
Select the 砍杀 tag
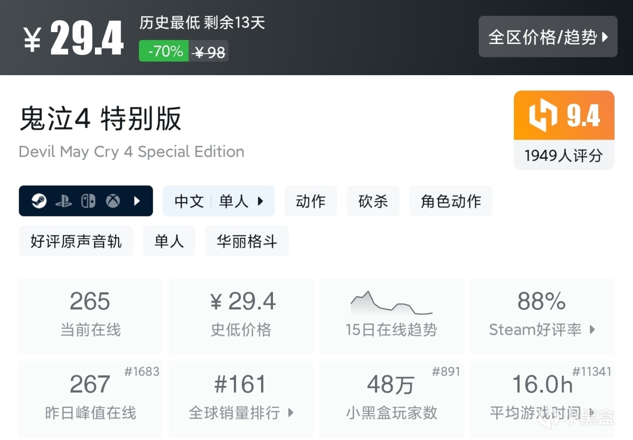373,201
